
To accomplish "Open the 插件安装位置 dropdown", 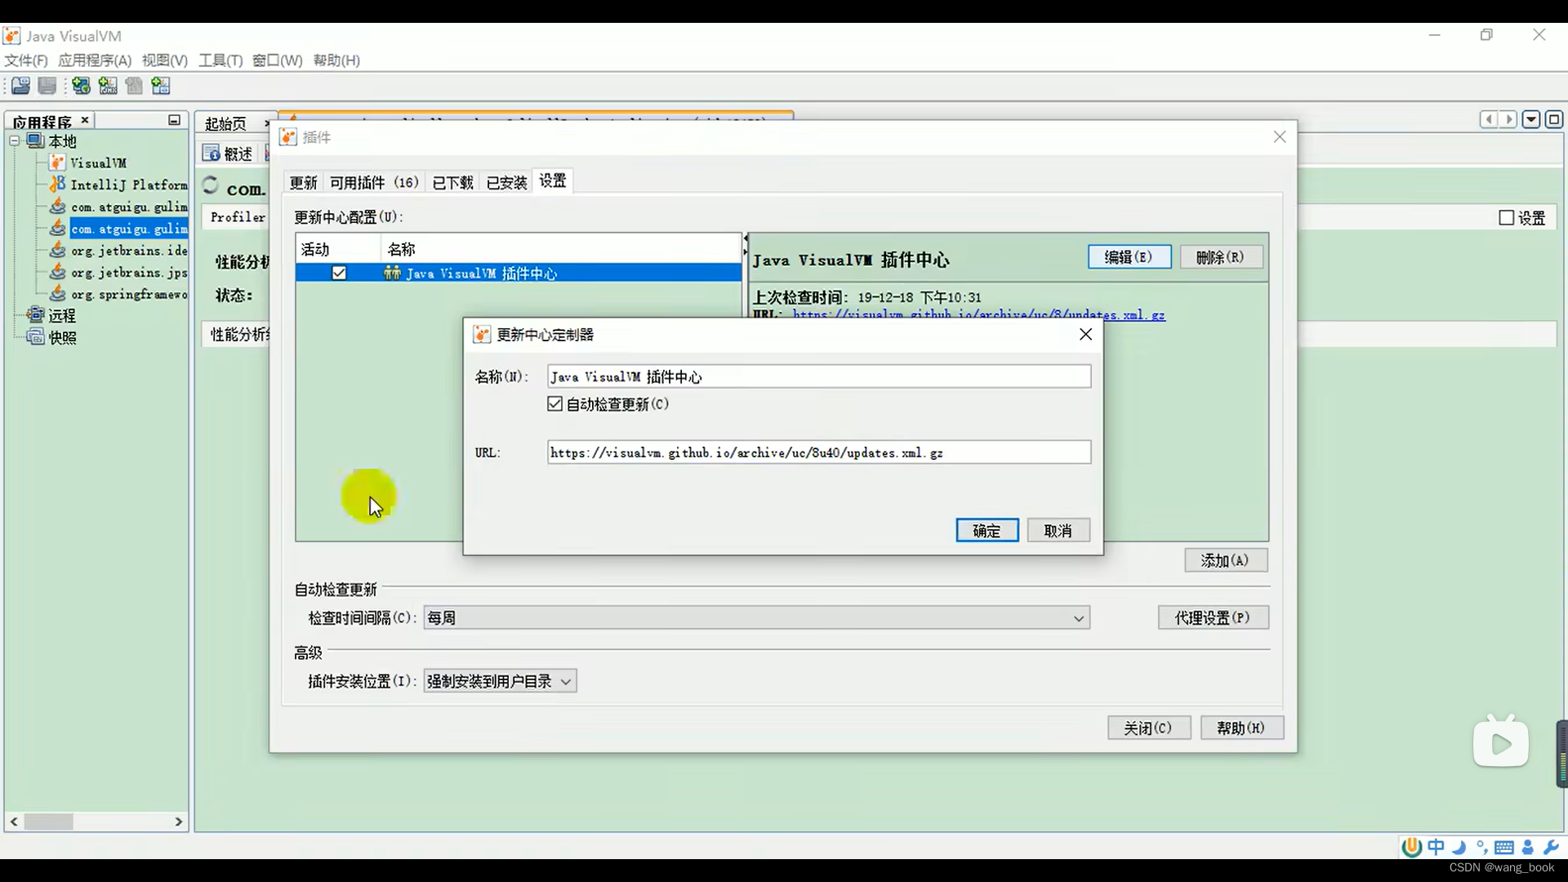I will tap(500, 681).
